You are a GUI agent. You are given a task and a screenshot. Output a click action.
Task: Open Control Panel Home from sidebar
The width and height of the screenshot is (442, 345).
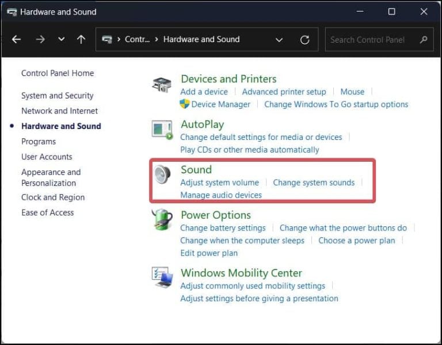[x=58, y=73]
